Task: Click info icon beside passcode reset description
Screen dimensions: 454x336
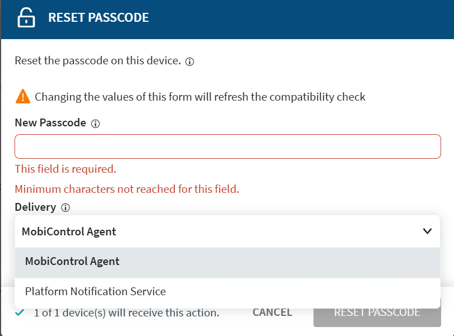Action: (190, 61)
